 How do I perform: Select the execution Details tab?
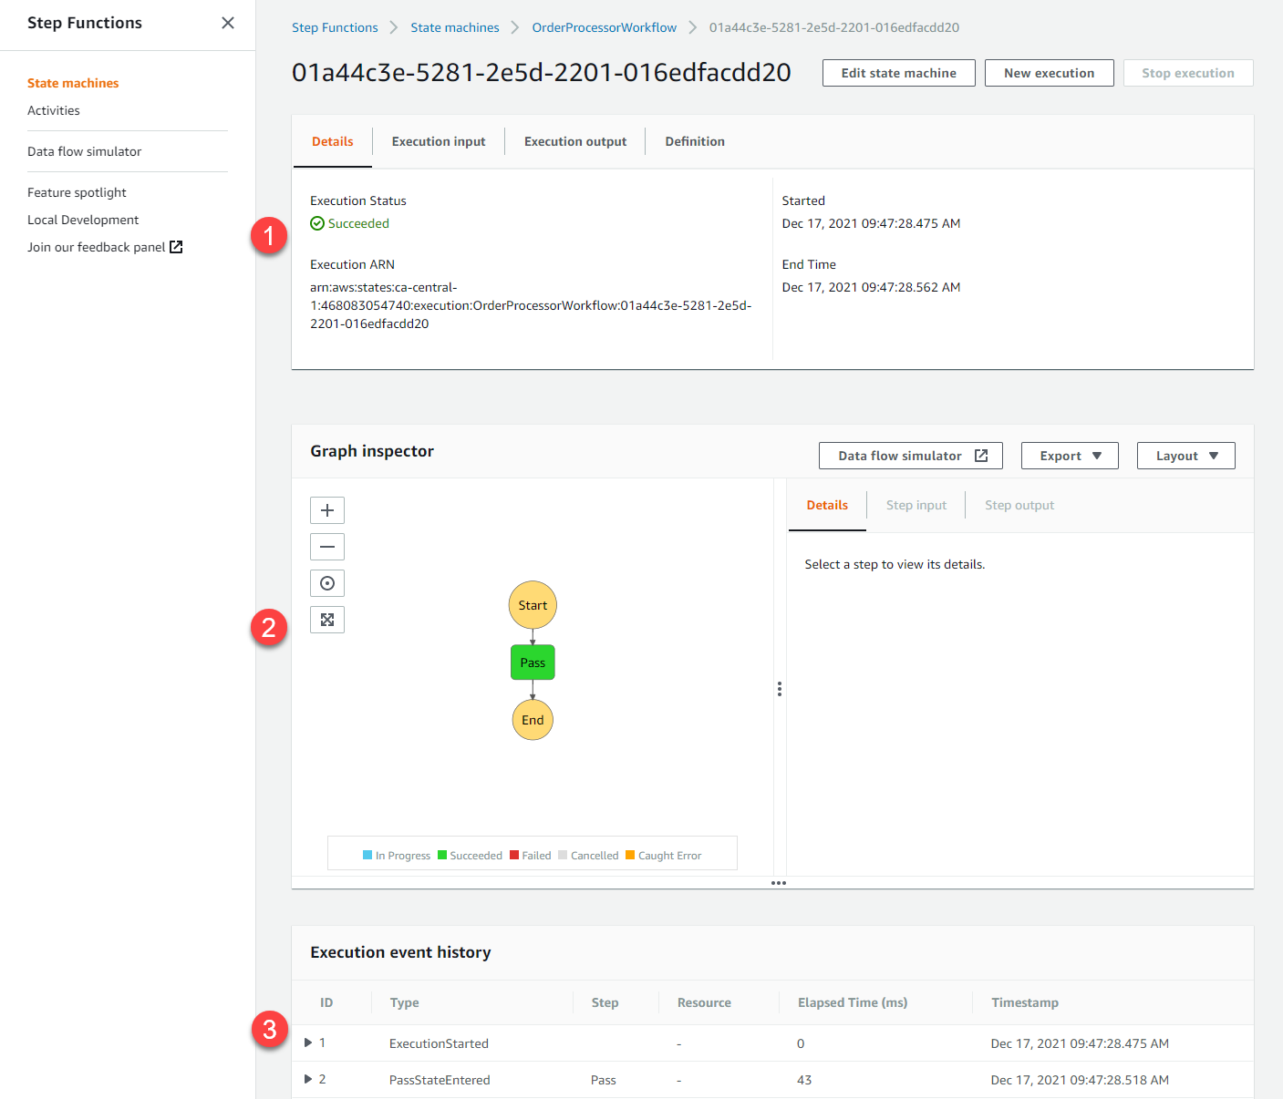tap(333, 141)
